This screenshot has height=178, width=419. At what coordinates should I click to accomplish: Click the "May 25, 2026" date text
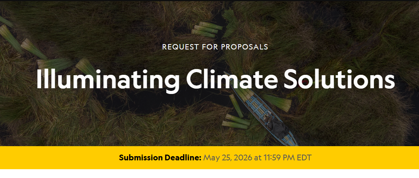pyautogui.click(x=227, y=158)
